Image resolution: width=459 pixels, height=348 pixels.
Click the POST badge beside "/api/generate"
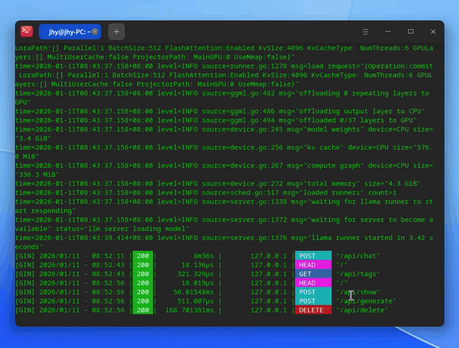pyautogui.click(x=313, y=301)
